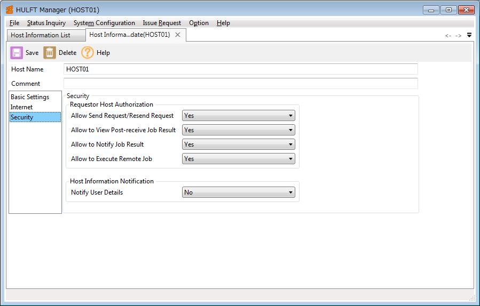Click the Delete trash can icon
480x306 pixels.
50,52
